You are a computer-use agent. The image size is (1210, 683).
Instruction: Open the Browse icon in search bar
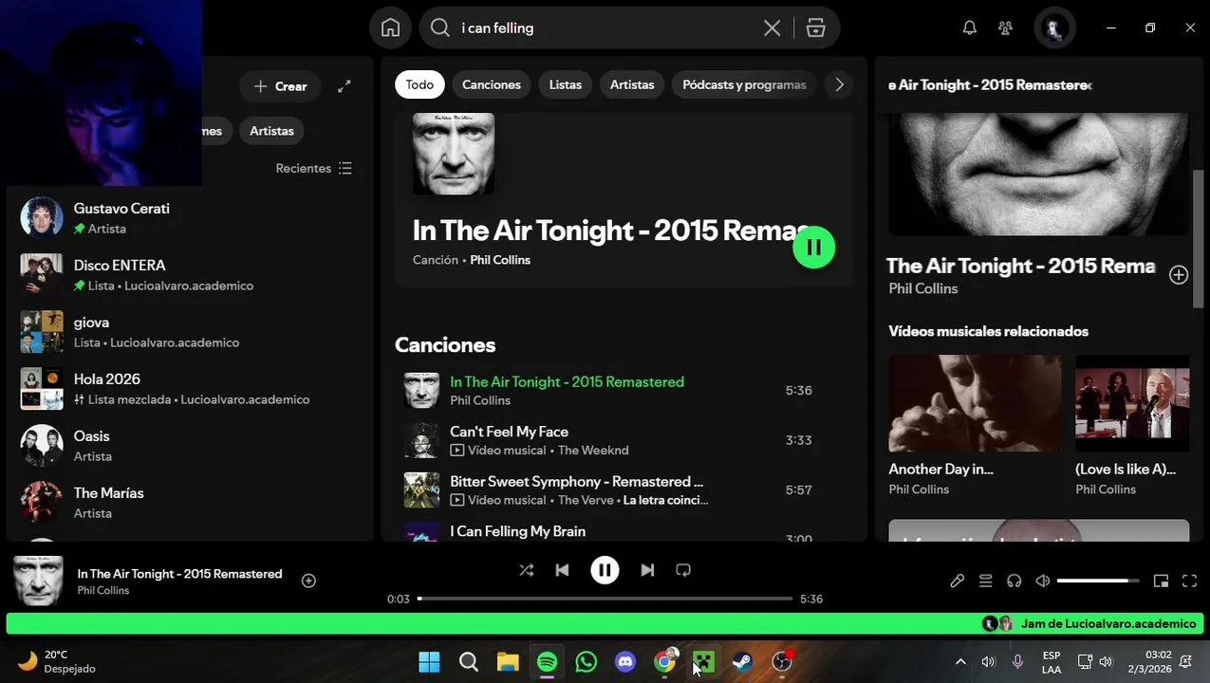point(816,28)
